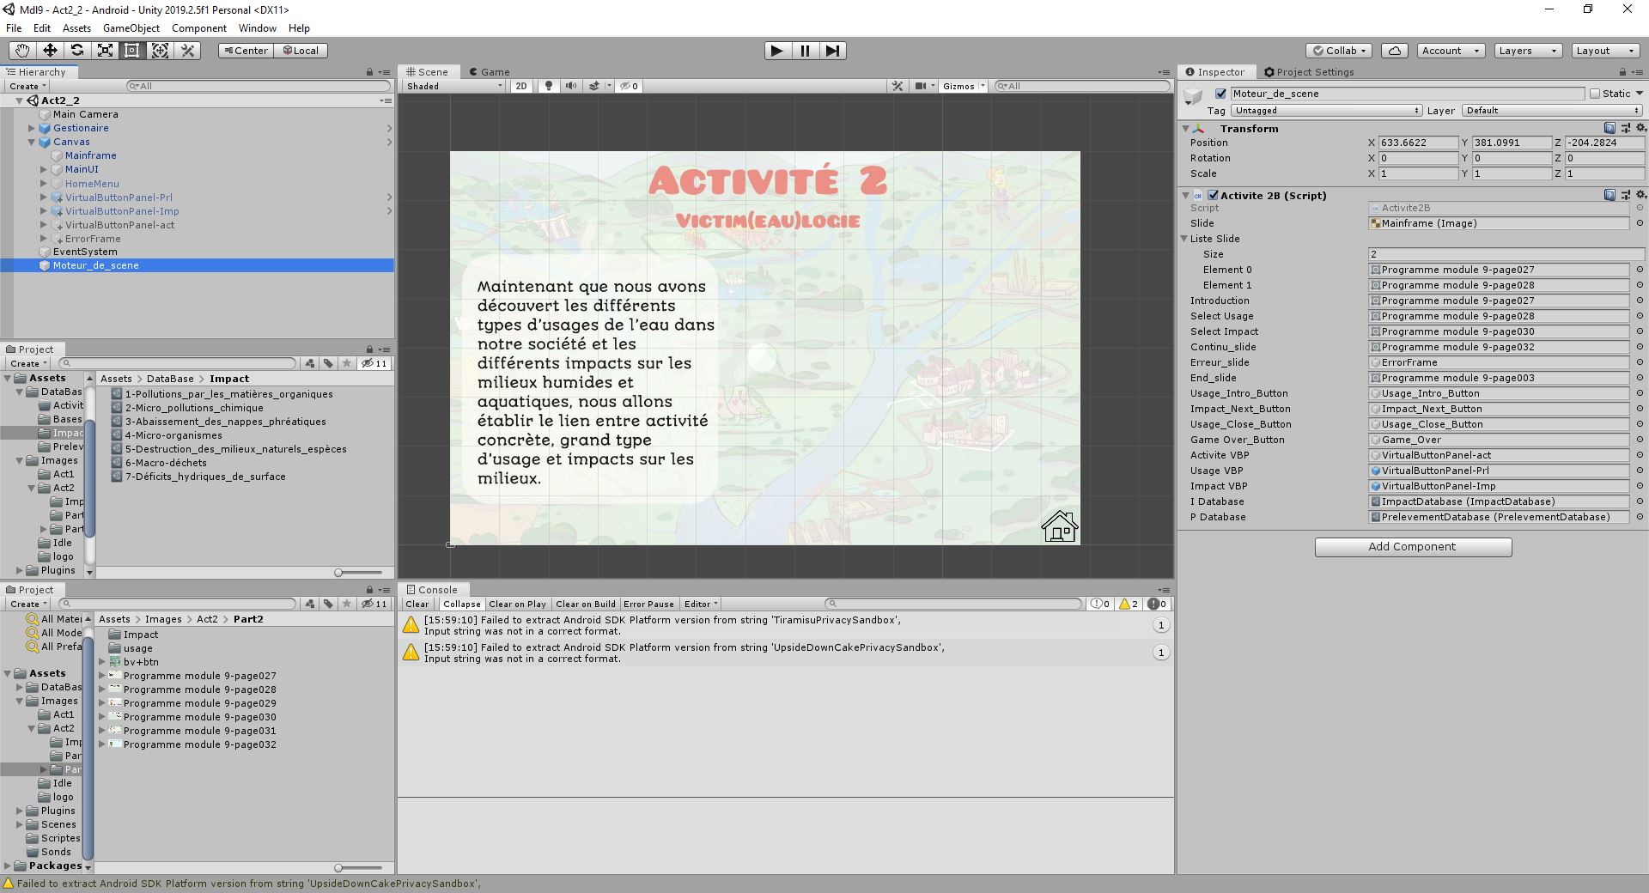This screenshot has height=893, width=1649.
Task: Toggle Error Pause in Console
Action: [x=648, y=604]
